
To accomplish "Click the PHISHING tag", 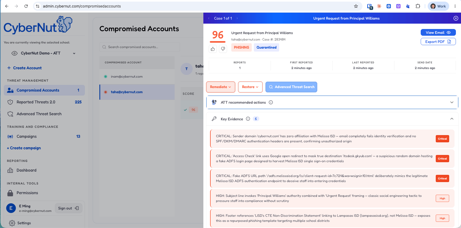I will coord(242,47).
